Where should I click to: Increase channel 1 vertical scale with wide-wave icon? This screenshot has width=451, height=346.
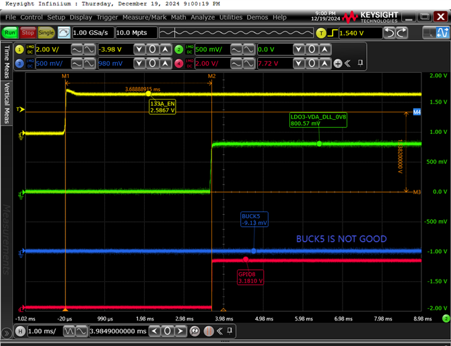(89, 49)
